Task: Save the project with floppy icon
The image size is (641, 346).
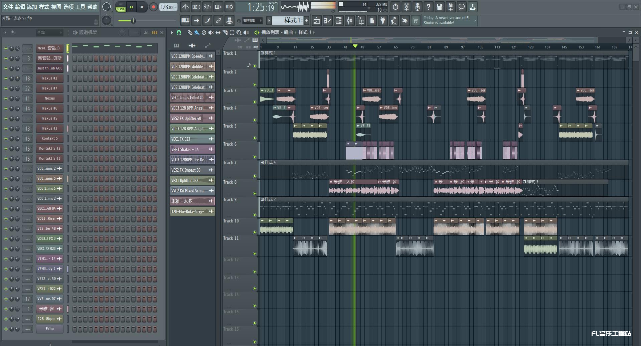Action: 440,7
